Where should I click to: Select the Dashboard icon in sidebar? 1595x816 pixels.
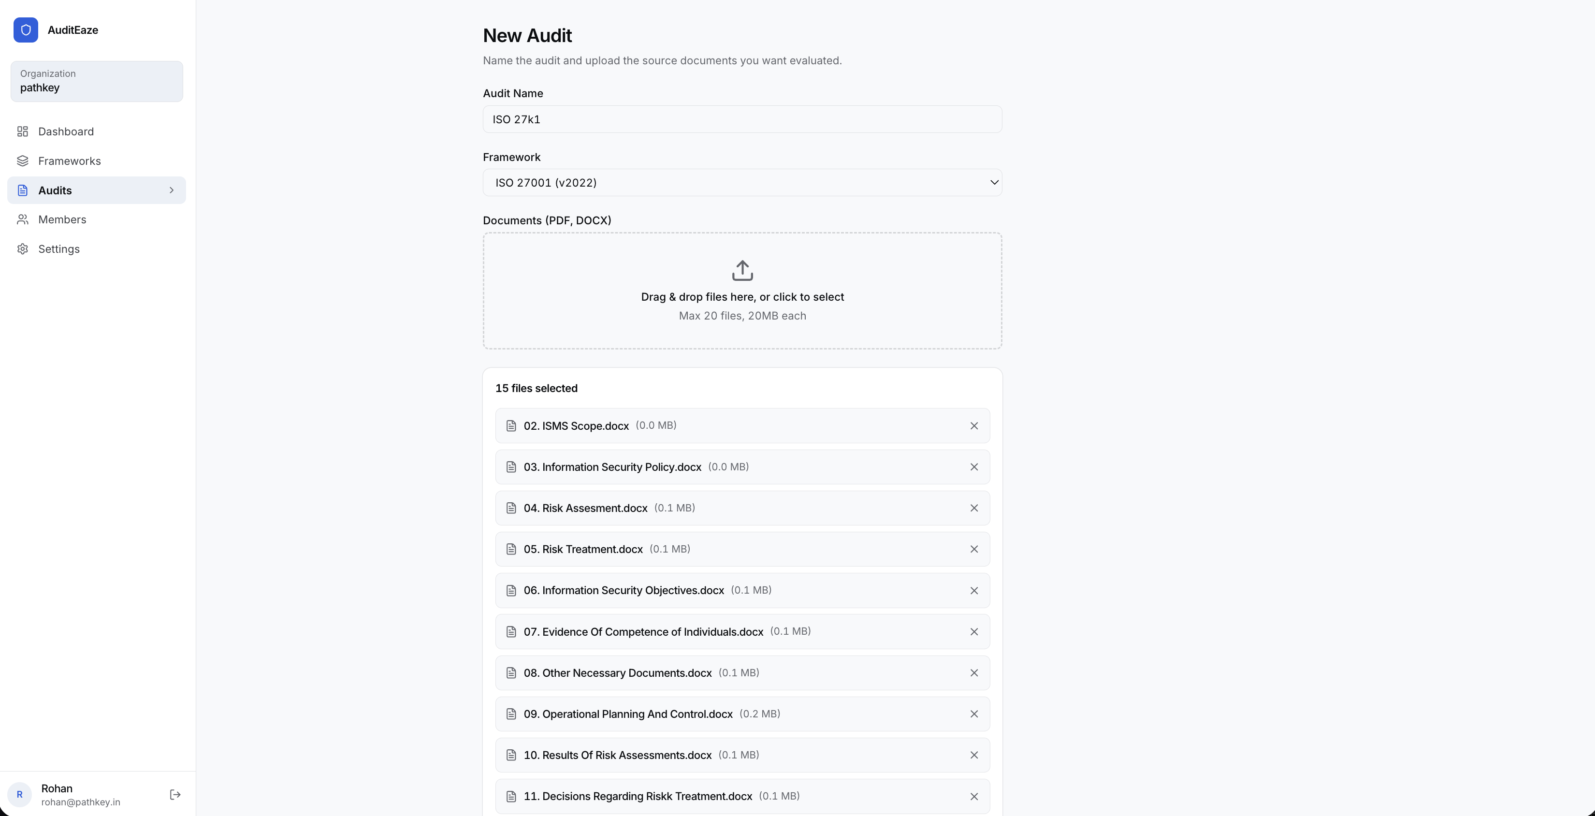pyautogui.click(x=23, y=131)
